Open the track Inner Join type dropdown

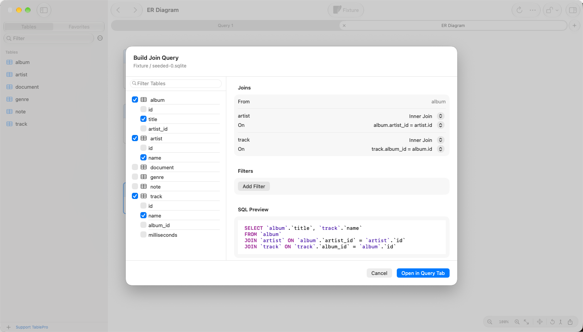440,140
